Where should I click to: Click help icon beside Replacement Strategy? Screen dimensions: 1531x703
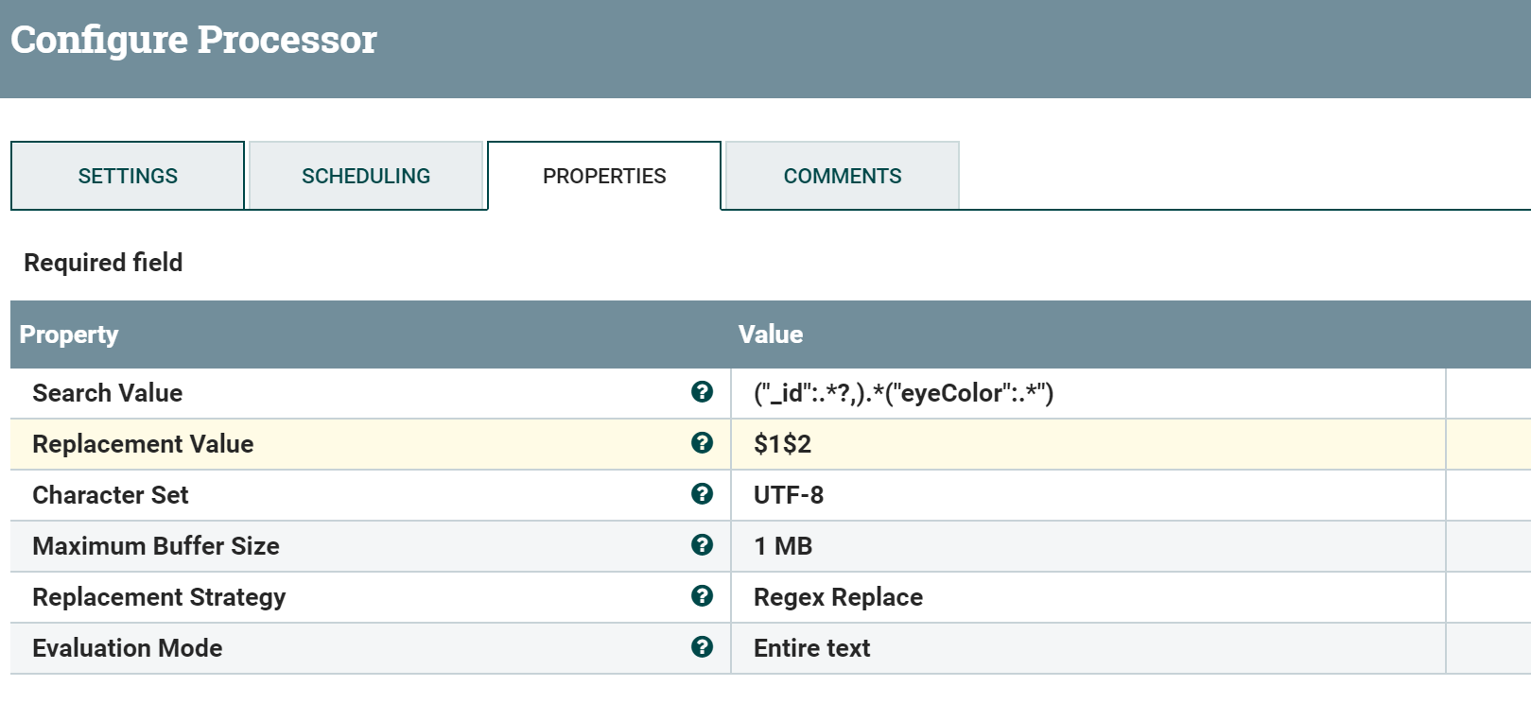(x=702, y=596)
